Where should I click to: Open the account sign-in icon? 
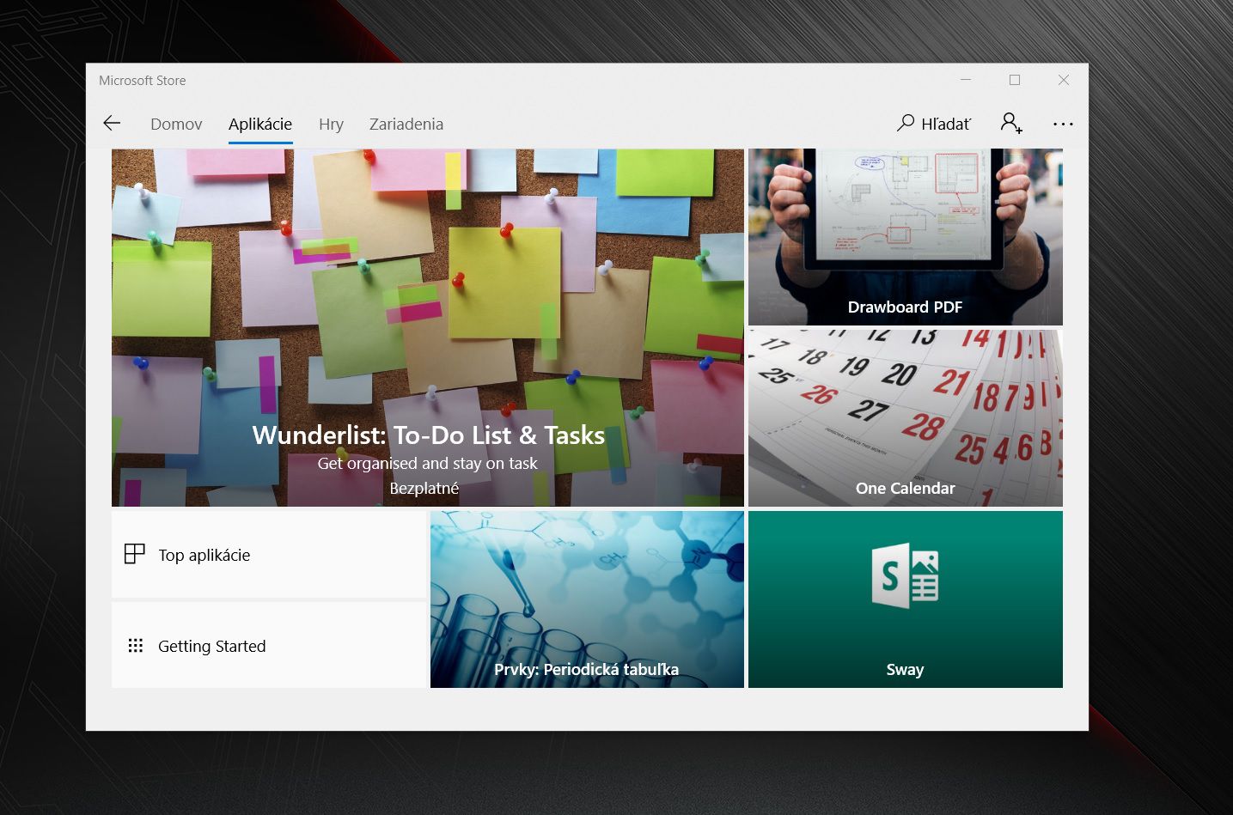coord(1011,123)
